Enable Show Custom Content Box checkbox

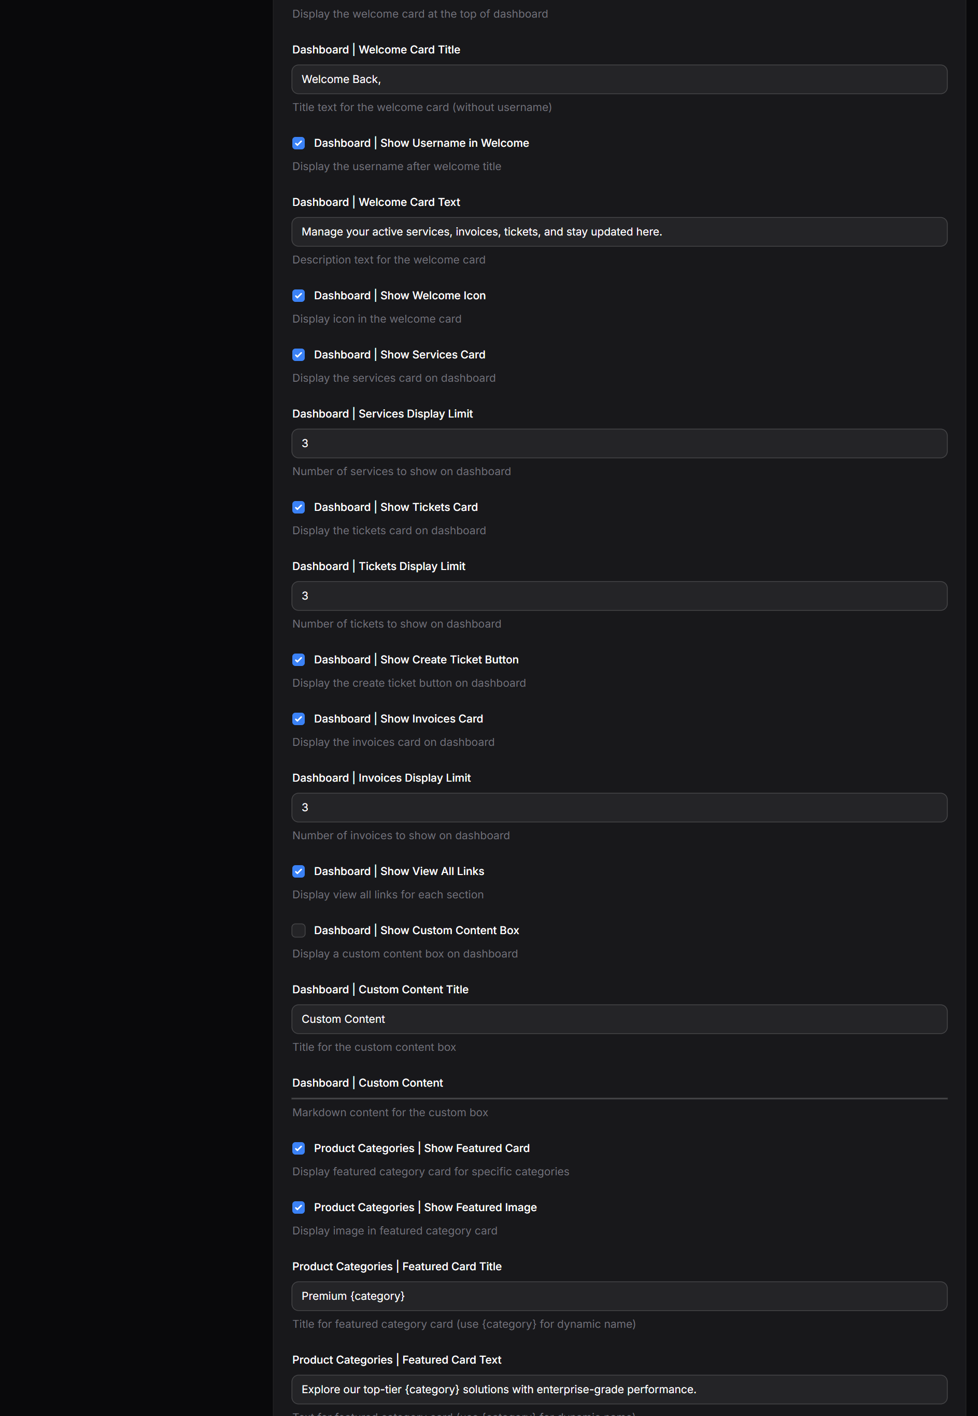click(x=299, y=931)
